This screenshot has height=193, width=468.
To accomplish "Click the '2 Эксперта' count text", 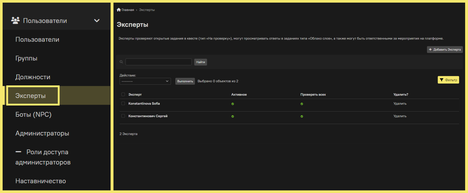I will (128, 134).
